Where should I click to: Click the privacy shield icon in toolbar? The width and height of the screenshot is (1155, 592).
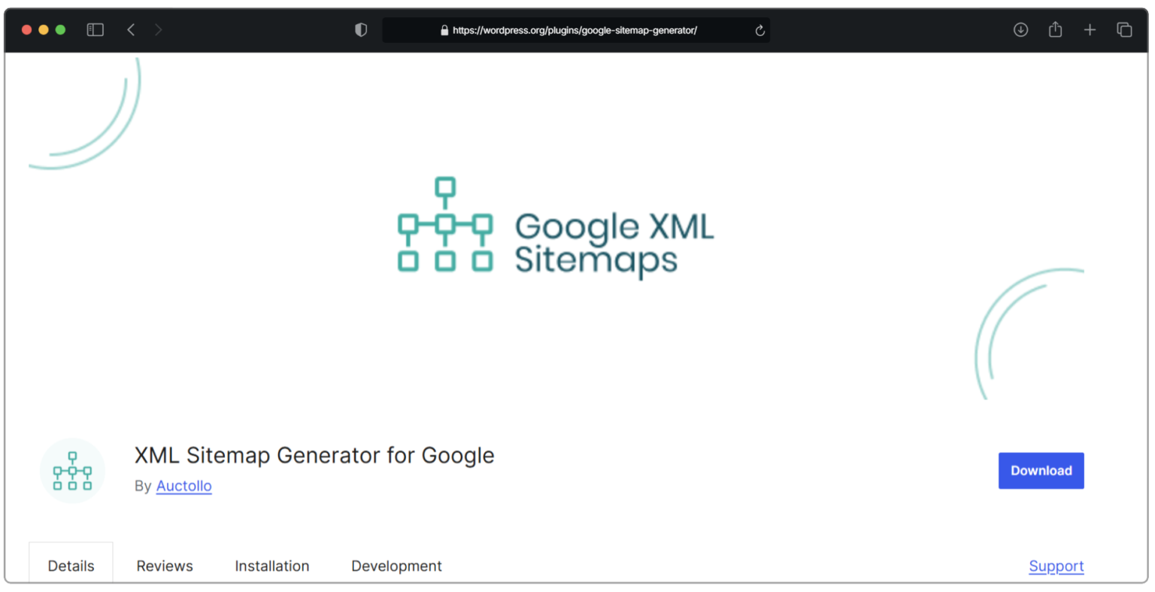(360, 29)
